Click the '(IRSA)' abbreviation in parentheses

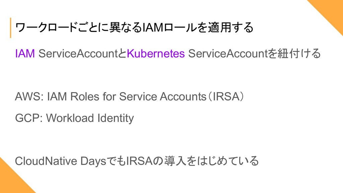click(226, 96)
